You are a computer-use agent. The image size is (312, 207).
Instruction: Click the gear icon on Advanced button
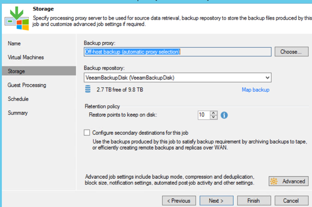tap(274, 181)
